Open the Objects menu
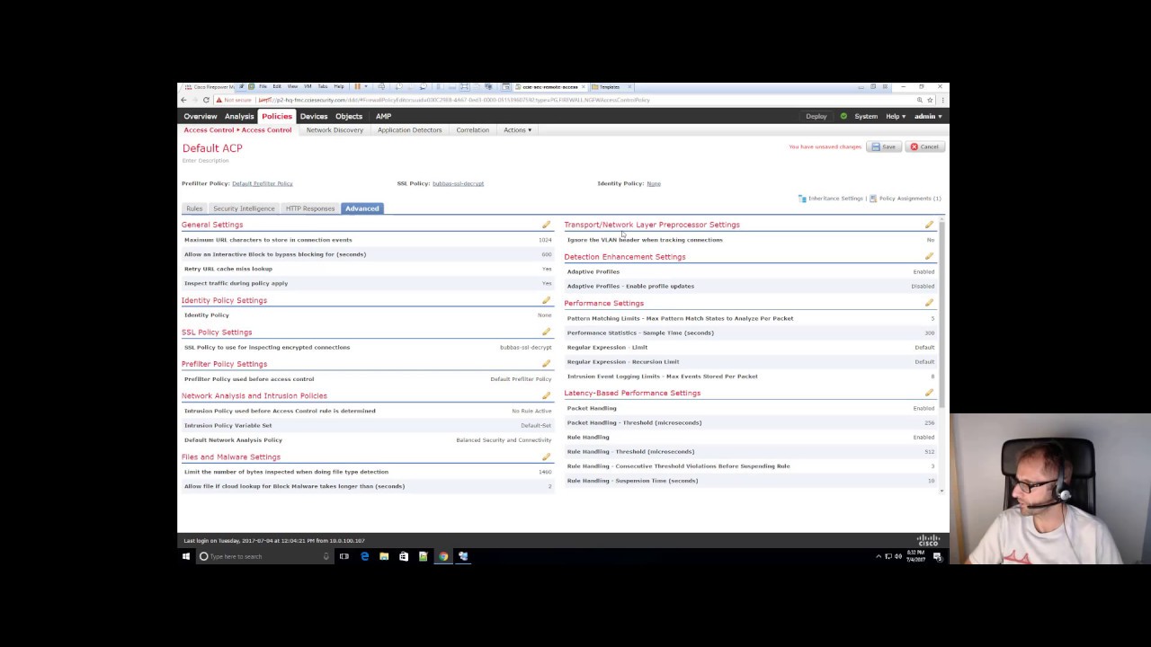This screenshot has width=1151, height=647. [349, 116]
